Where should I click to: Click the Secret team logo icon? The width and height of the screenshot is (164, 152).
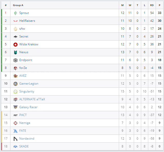tap(15, 36)
